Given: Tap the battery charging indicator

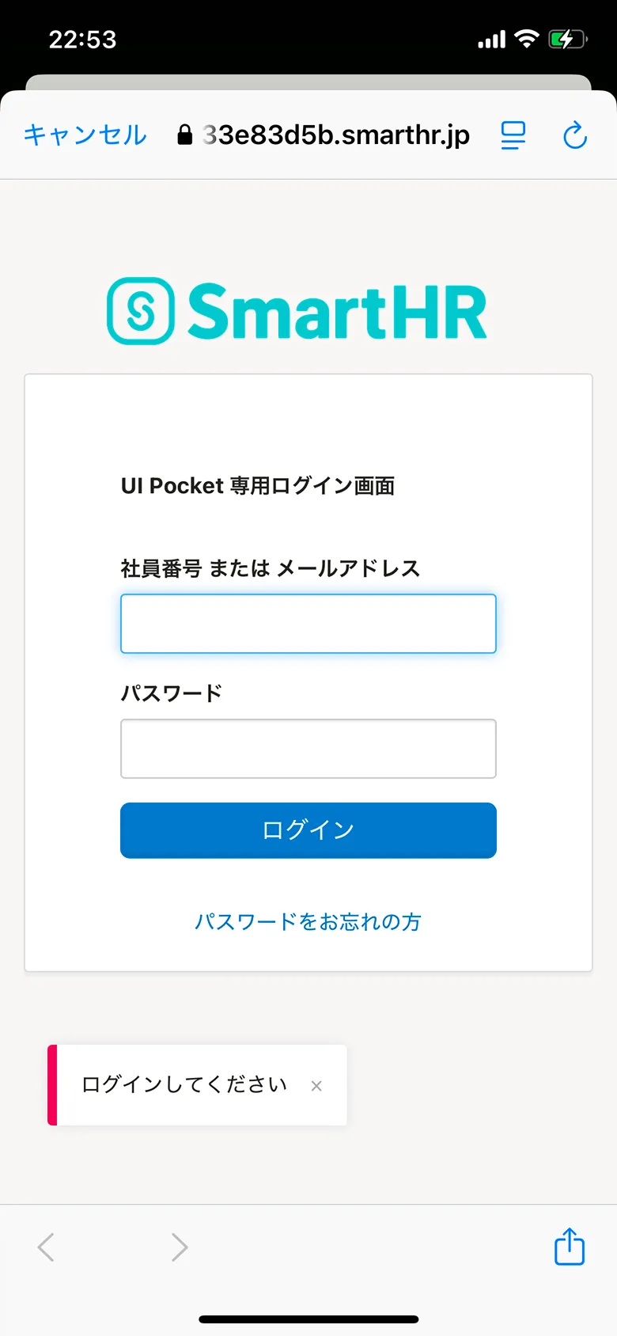Looking at the screenshot, I should [567, 38].
